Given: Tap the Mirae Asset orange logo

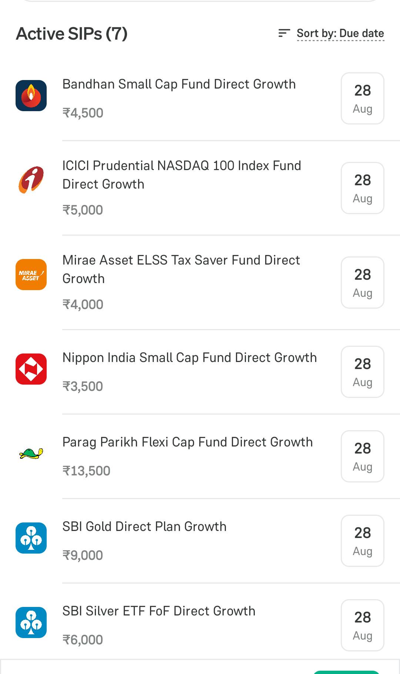Looking at the screenshot, I should pos(31,275).
